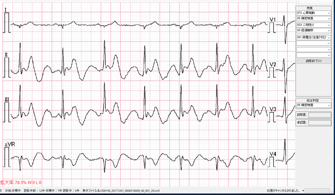The height and width of the screenshot is (195, 335).
Task: Expand the 03 経過観察 dropdown
Action: [314, 31]
